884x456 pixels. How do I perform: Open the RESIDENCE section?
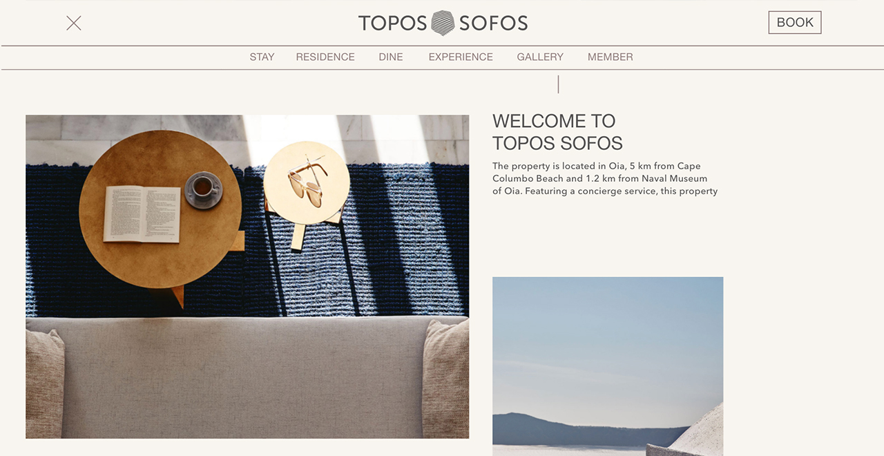pyautogui.click(x=325, y=57)
